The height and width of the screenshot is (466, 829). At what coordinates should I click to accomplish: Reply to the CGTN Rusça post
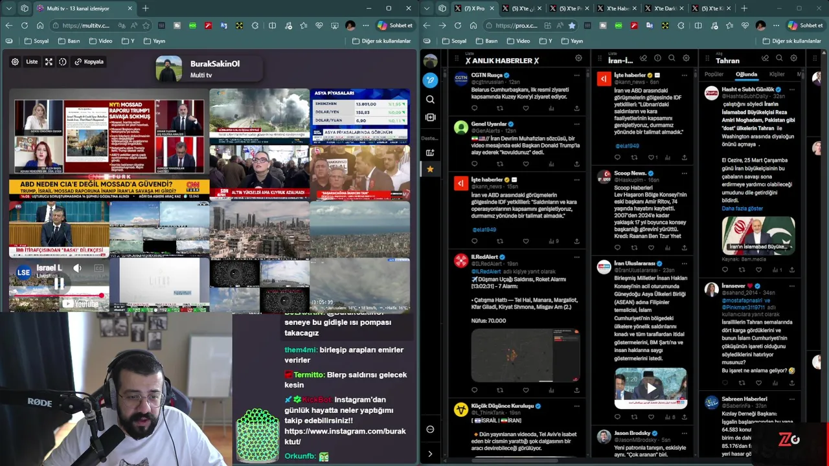click(x=474, y=108)
